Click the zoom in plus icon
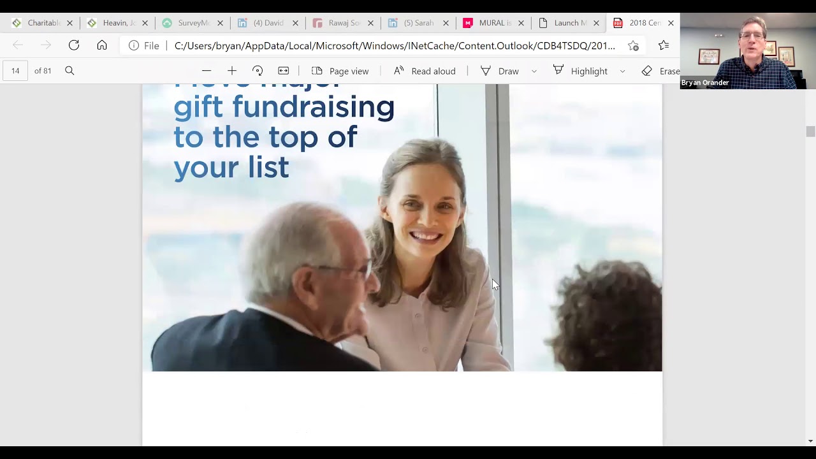 point(232,71)
